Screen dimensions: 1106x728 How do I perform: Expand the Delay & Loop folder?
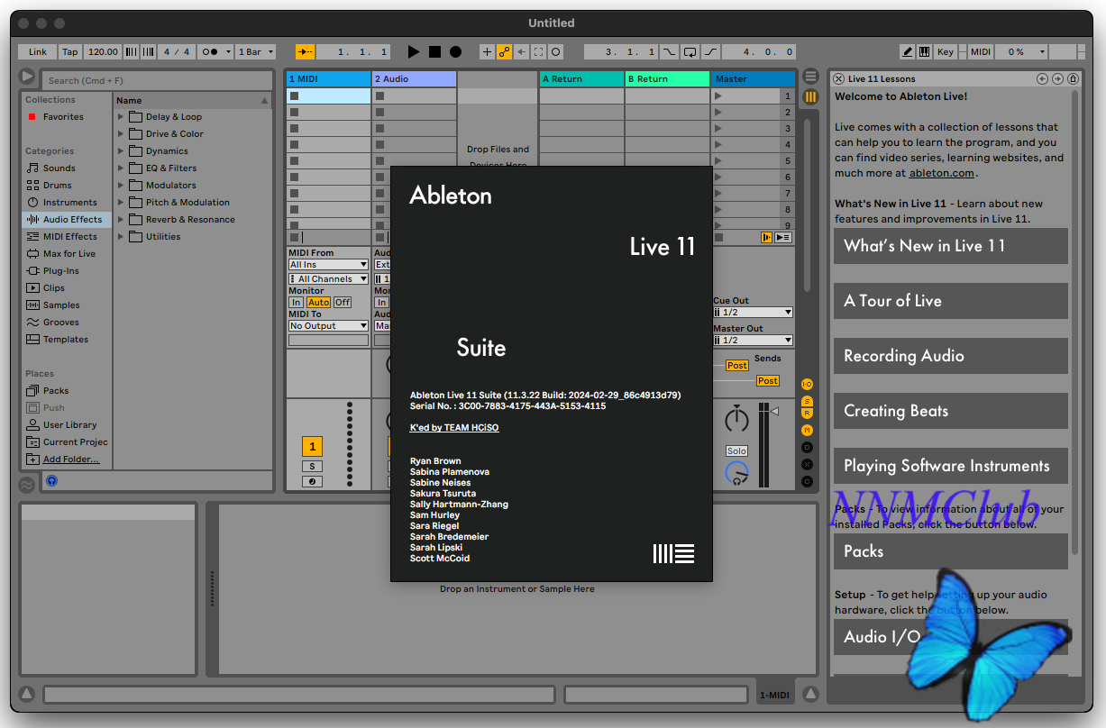coord(121,117)
